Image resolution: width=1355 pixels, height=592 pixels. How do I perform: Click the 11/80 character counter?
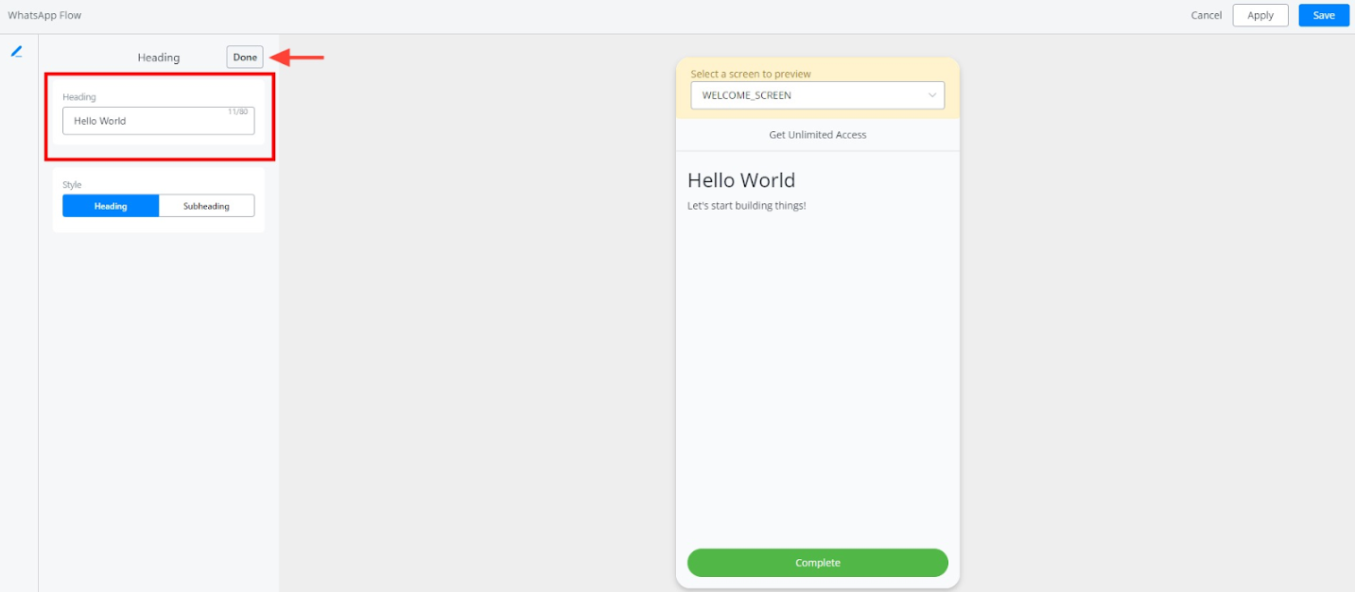237,111
